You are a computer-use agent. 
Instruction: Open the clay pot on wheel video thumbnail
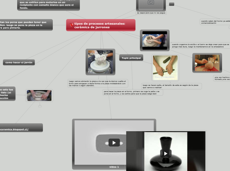pos(154,40)
